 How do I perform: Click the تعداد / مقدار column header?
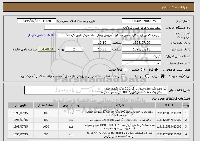pyautogui.click(x=46, y=106)
